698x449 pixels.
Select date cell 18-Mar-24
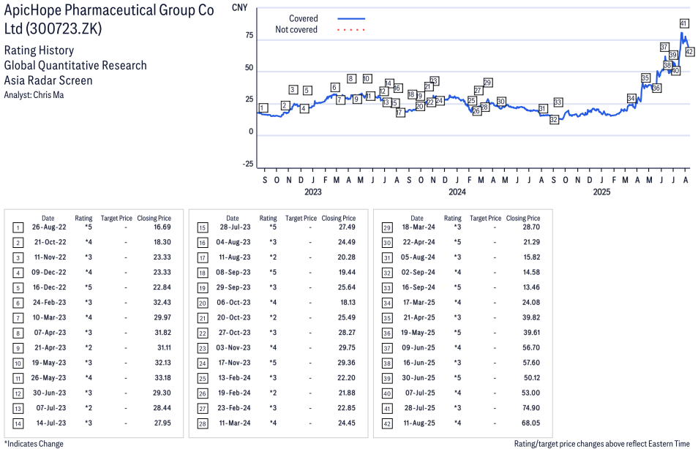(x=419, y=227)
